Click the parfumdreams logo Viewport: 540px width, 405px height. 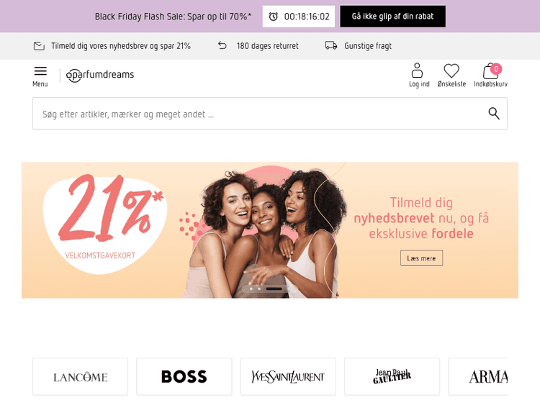coord(100,75)
